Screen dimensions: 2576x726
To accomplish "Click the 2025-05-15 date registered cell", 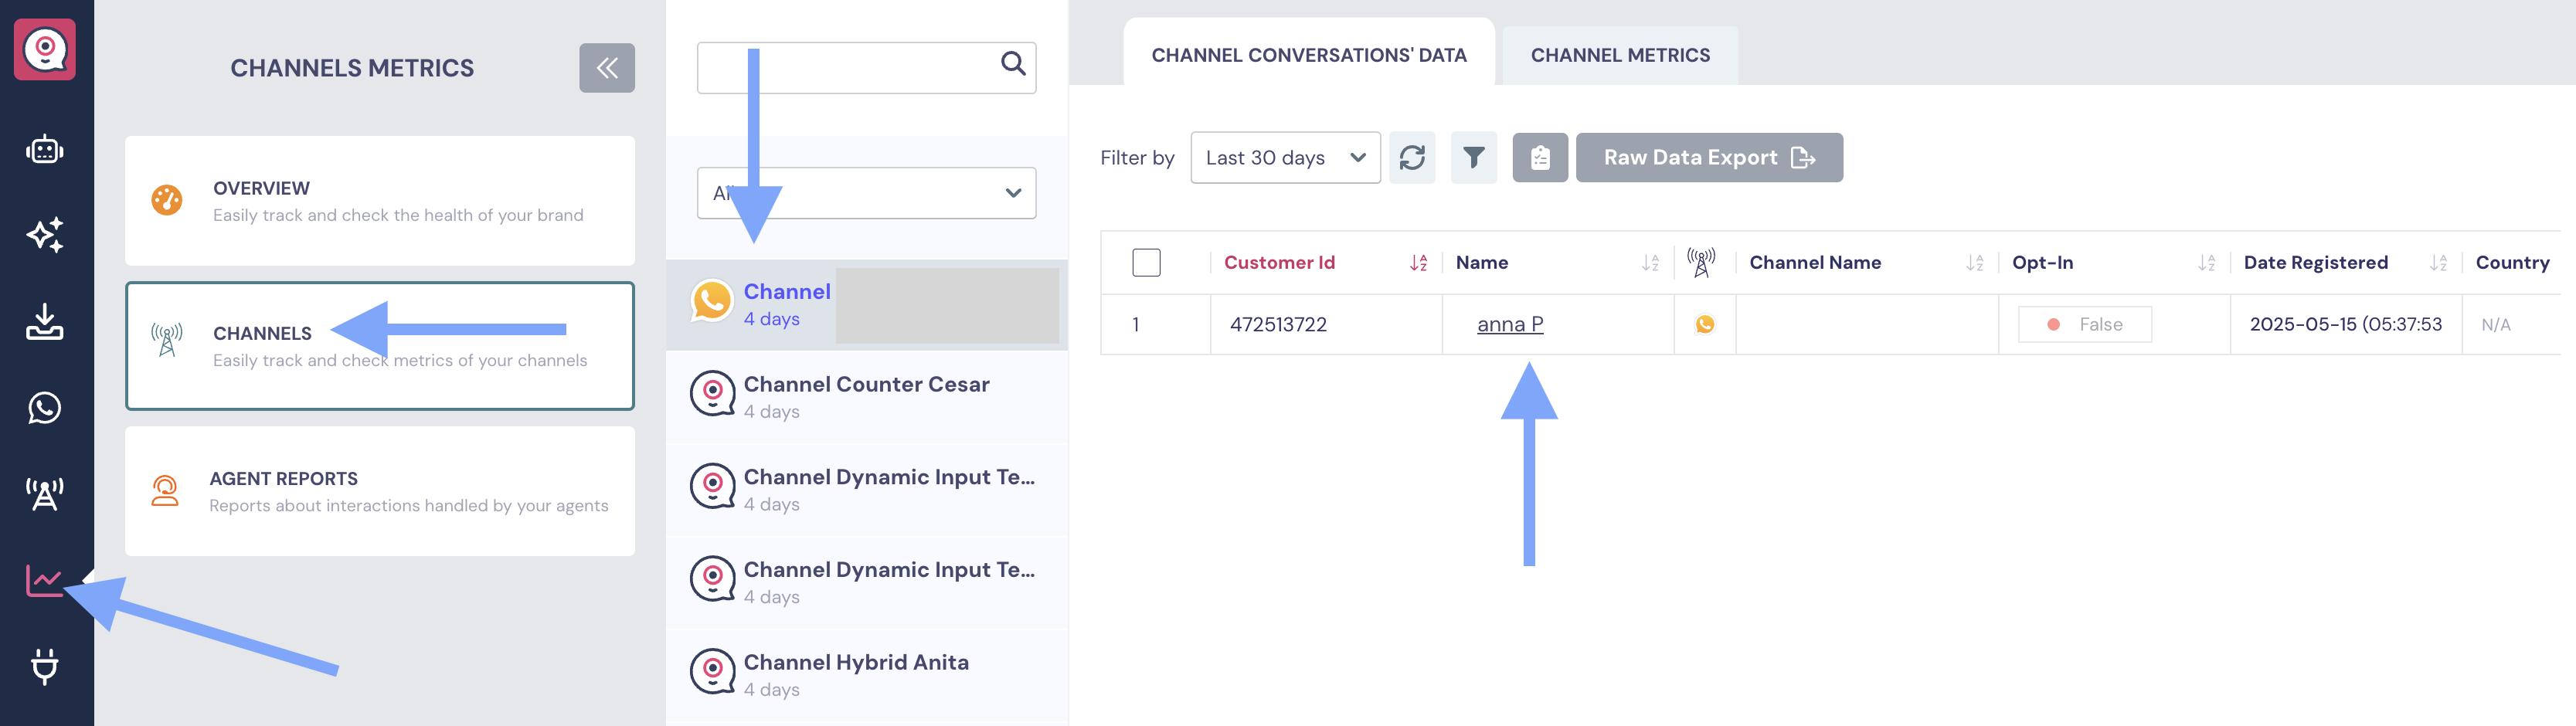I will [2346, 324].
